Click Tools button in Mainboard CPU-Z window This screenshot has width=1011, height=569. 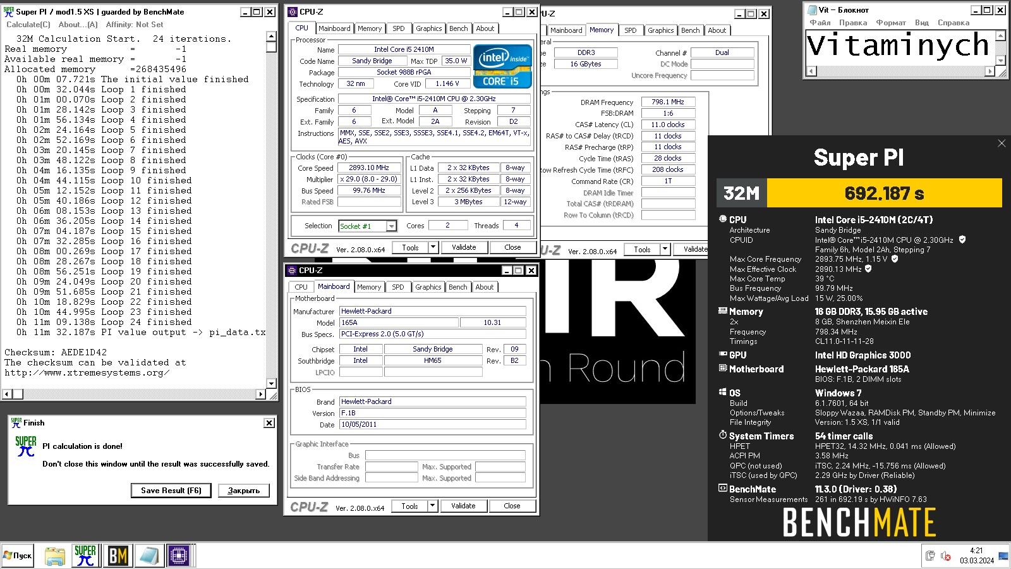tap(409, 506)
